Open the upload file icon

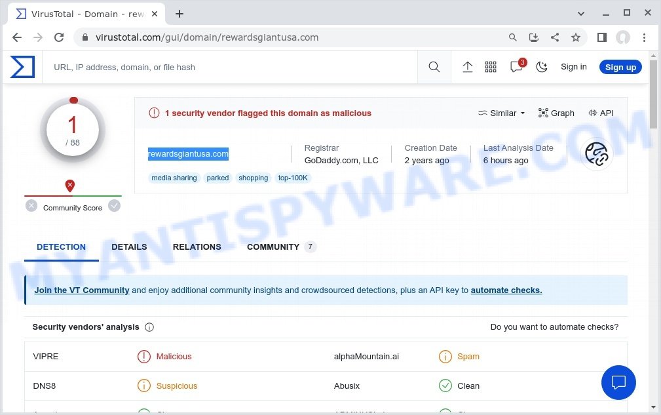[x=468, y=67]
